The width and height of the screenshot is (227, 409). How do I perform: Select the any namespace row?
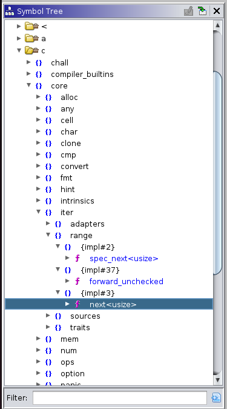pyautogui.click(x=67, y=109)
